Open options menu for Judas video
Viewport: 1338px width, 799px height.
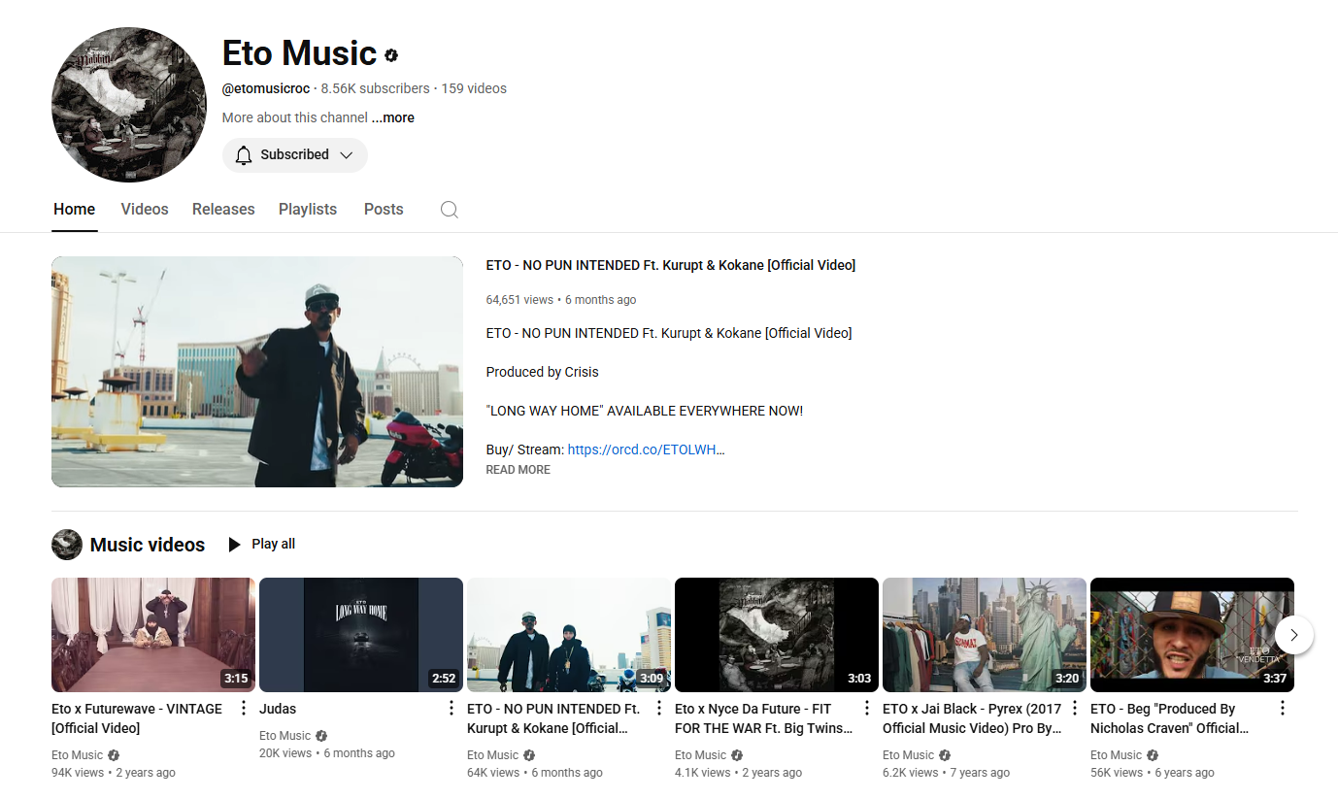[452, 709]
